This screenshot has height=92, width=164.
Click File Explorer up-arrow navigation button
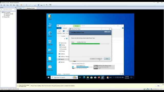(x=65, y=39)
